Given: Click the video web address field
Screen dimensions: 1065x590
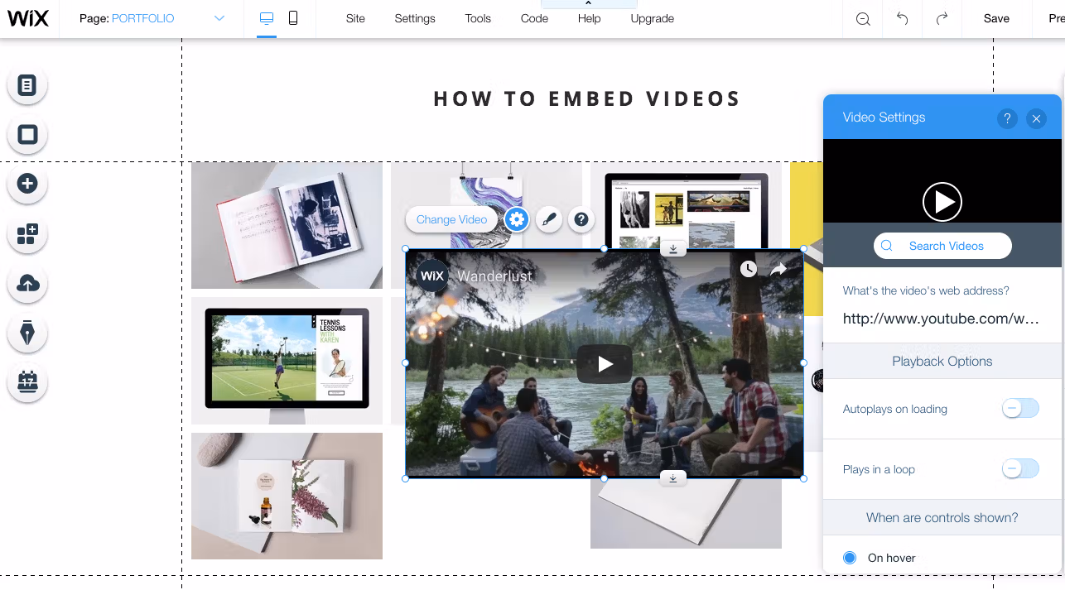Looking at the screenshot, I should tap(941, 319).
